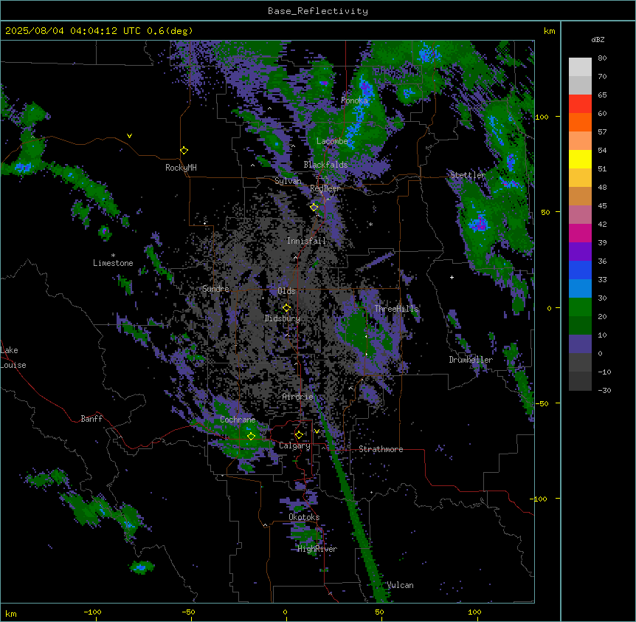Click the 100 tick on the bottom axis
The width and height of the screenshot is (636, 622).
(x=474, y=612)
